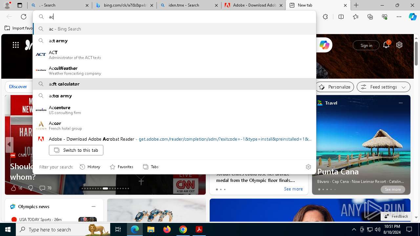The image size is (420, 236).
Task: Open Task View on taskbar
Action: pyautogui.click(x=118, y=229)
